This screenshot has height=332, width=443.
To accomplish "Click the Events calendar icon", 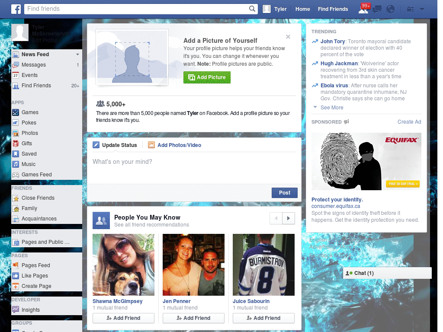I will 16,75.
